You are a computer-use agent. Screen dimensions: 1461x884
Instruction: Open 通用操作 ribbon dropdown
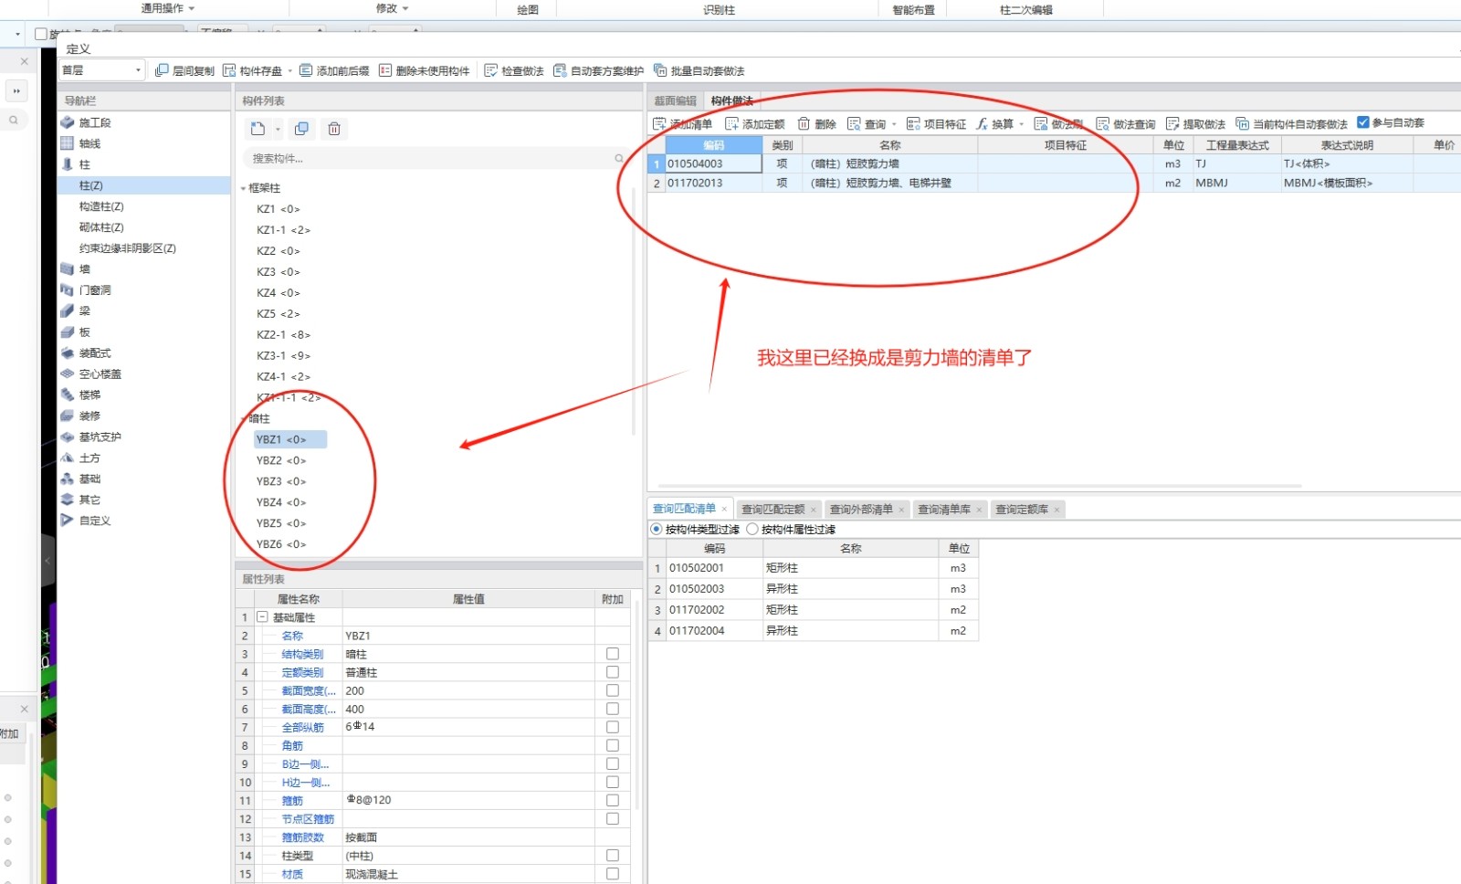168,8
